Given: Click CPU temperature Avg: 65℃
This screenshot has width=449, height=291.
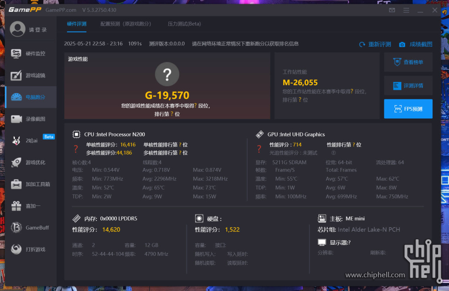Looking at the screenshot, I should 153,188.
